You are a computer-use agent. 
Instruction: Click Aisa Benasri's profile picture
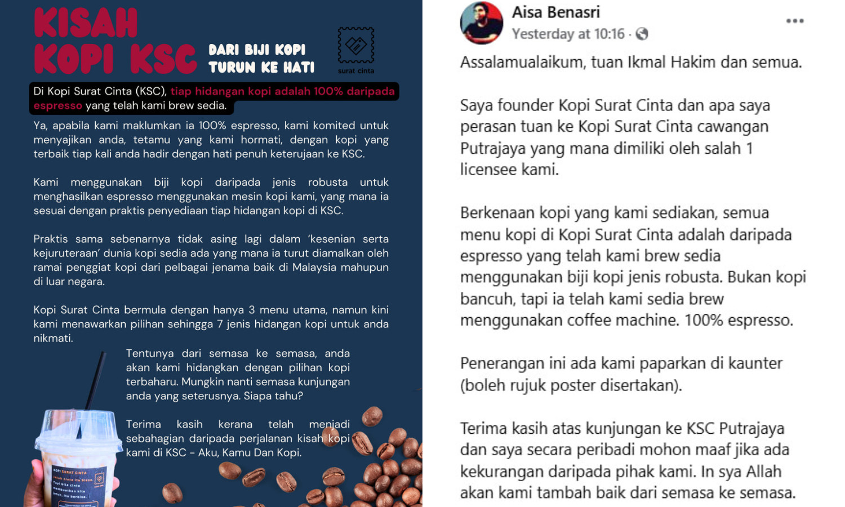[482, 23]
